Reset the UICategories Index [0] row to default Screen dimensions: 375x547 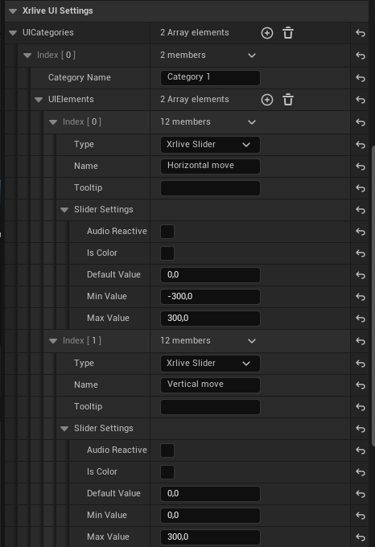pos(361,56)
